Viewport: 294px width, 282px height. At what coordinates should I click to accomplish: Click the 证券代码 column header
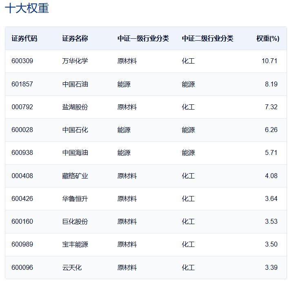tap(24, 38)
